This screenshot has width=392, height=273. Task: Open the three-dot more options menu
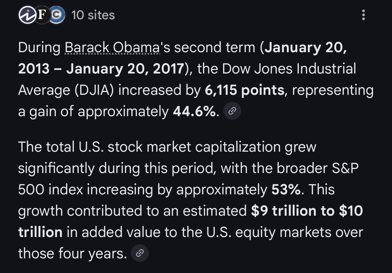click(363, 15)
